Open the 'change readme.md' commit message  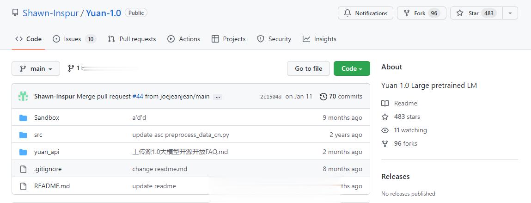coord(160,169)
